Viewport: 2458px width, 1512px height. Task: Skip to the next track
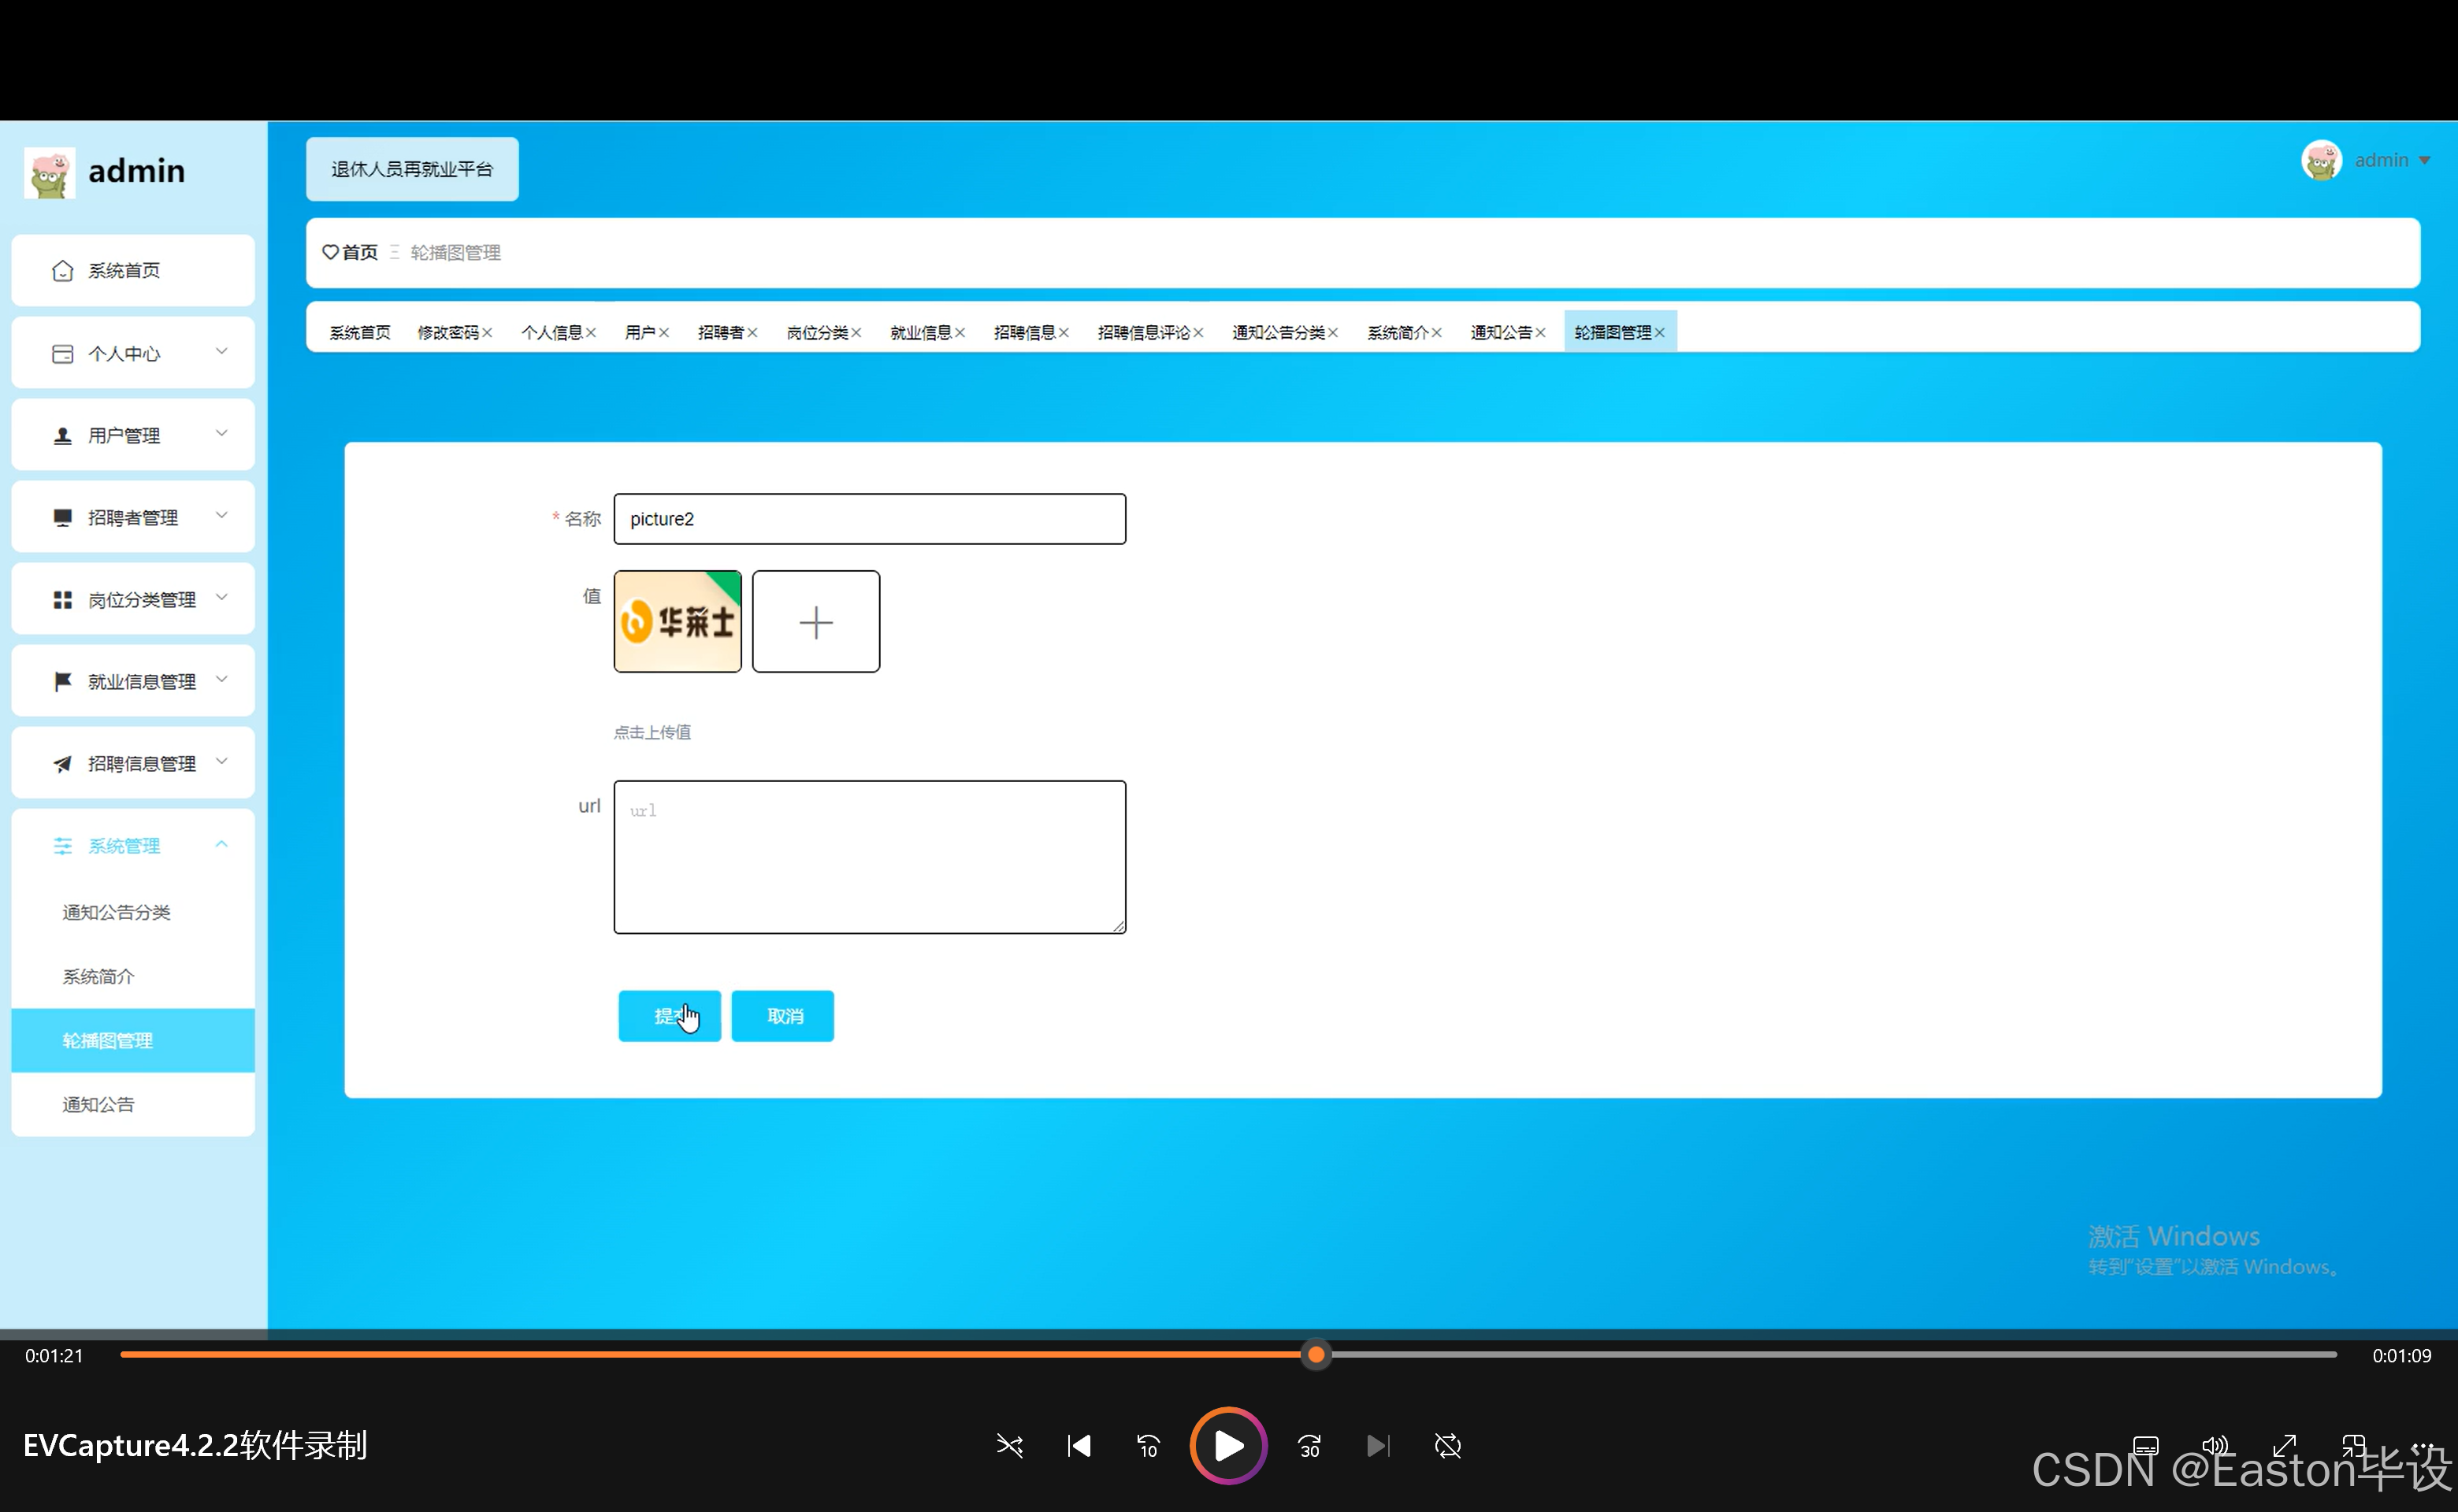tap(1378, 1446)
